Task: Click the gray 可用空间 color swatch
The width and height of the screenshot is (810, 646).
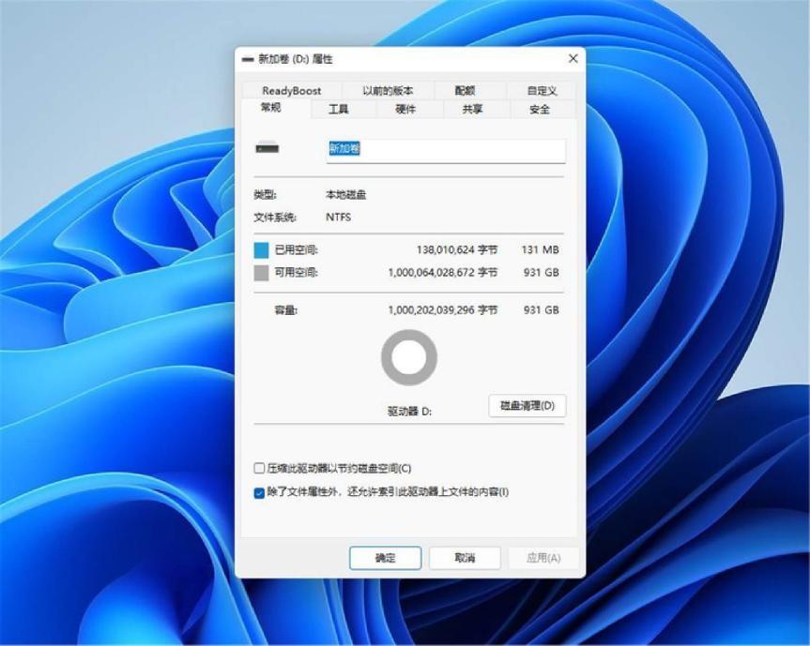Action: tap(261, 273)
